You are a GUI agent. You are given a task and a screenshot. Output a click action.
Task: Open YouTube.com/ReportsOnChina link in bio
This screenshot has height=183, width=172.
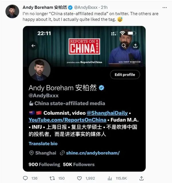(67, 120)
